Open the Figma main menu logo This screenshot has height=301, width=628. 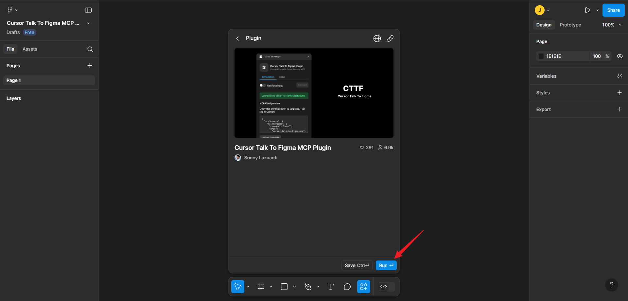tap(10, 10)
